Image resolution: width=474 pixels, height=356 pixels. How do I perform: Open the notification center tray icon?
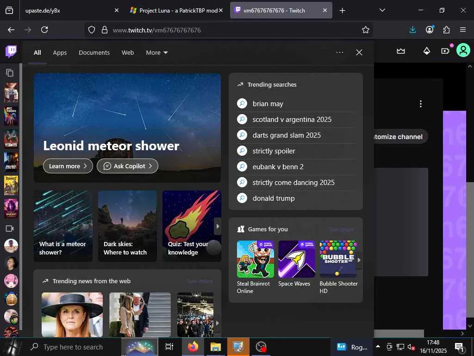[459, 347]
